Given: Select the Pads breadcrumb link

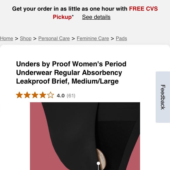Looking at the screenshot, I should click(x=121, y=38).
